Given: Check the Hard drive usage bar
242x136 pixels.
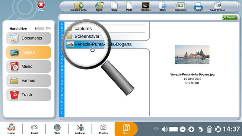Looking at the screenshot, I should tap(39, 28).
